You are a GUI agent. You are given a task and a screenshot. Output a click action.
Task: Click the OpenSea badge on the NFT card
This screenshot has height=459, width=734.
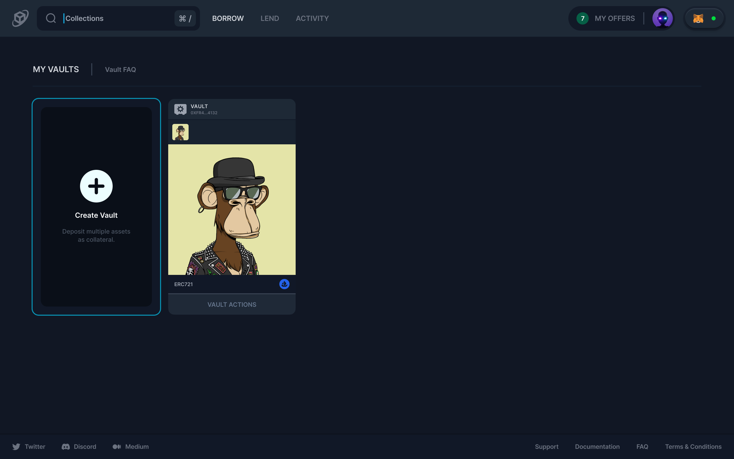(284, 284)
